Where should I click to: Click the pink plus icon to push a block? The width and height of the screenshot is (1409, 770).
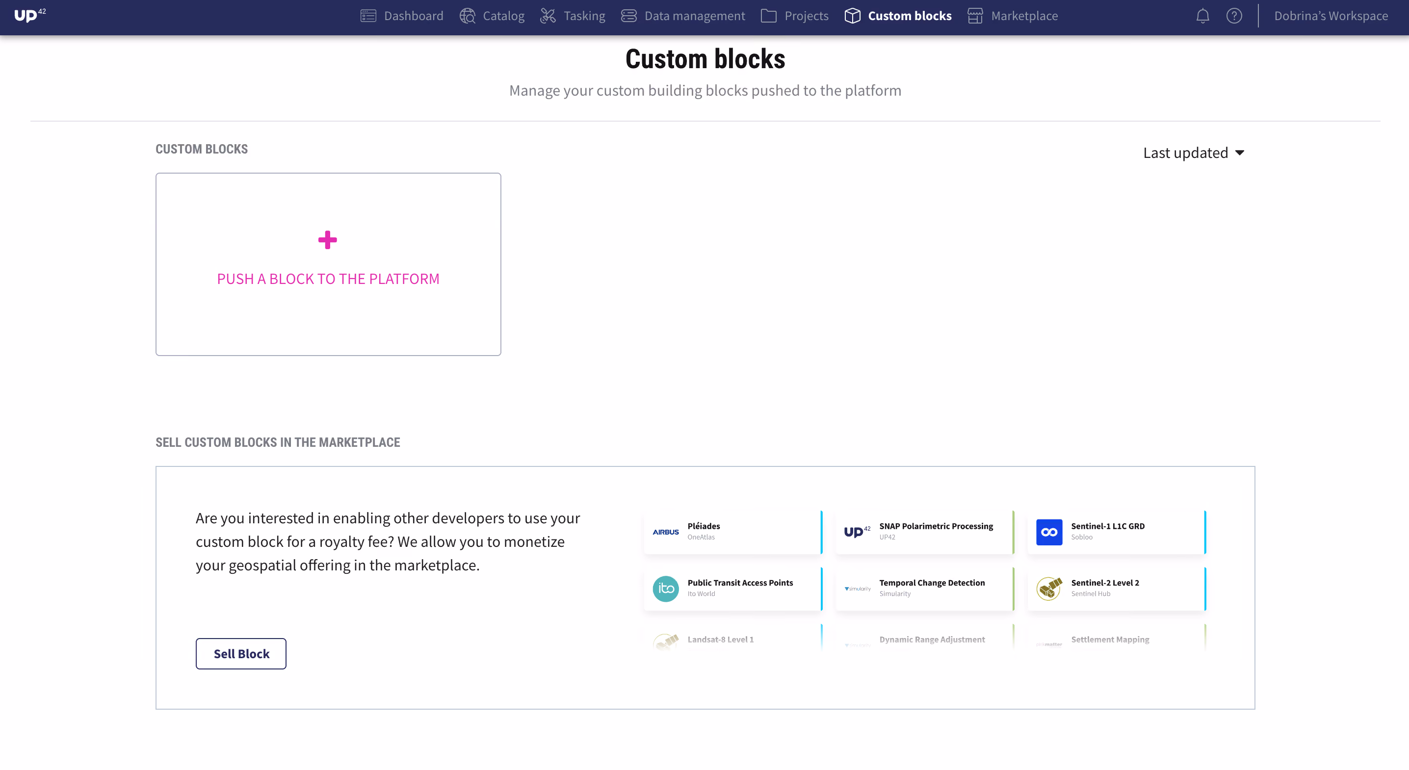click(328, 239)
